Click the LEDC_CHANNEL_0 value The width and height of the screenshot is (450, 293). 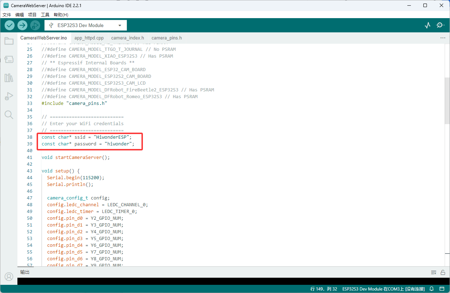coord(126,204)
